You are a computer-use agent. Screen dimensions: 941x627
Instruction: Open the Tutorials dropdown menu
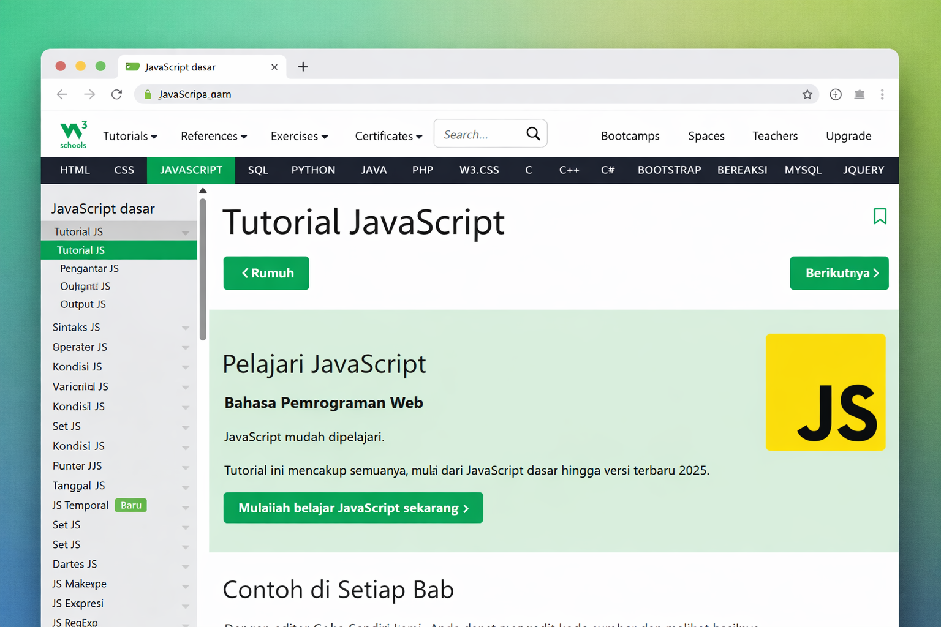click(130, 136)
